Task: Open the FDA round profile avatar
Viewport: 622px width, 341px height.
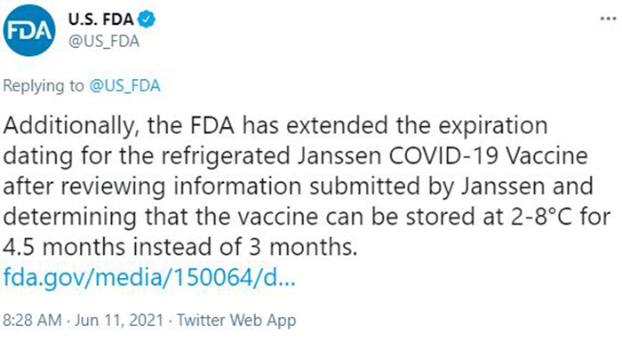Action: [29, 30]
